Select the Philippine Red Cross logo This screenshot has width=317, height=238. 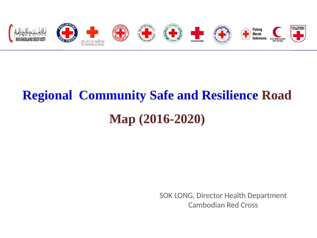tap(67, 33)
